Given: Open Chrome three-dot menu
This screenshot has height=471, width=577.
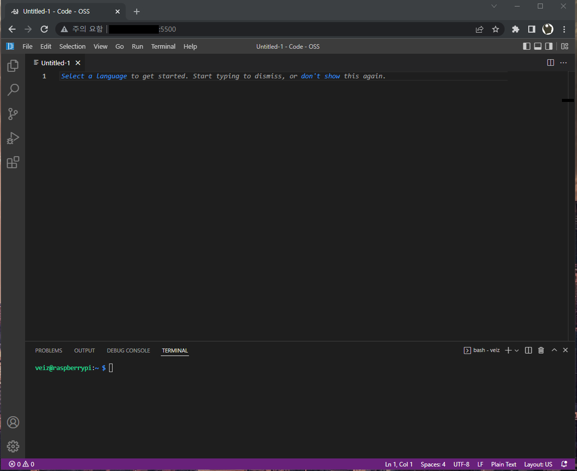Looking at the screenshot, I should click(564, 29).
